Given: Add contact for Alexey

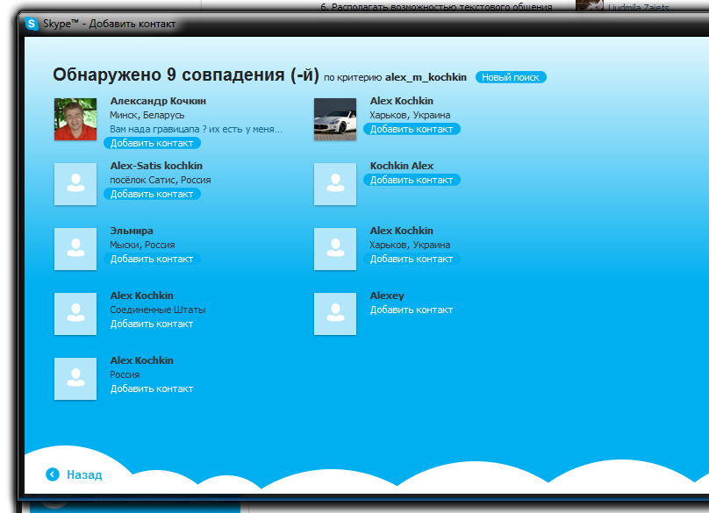Looking at the screenshot, I should [x=412, y=310].
